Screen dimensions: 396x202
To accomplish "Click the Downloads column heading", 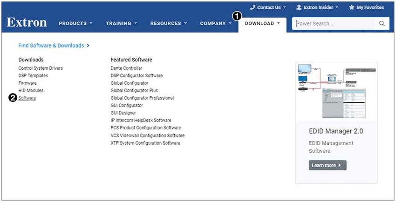I will point(31,60).
